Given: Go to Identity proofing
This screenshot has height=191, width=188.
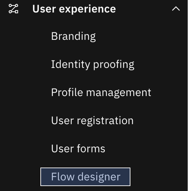Looking at the screenshot, I should pos(93,64).
